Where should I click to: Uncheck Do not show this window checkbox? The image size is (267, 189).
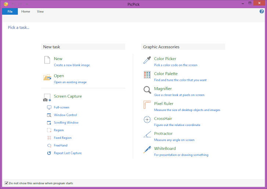coord(7,183)
